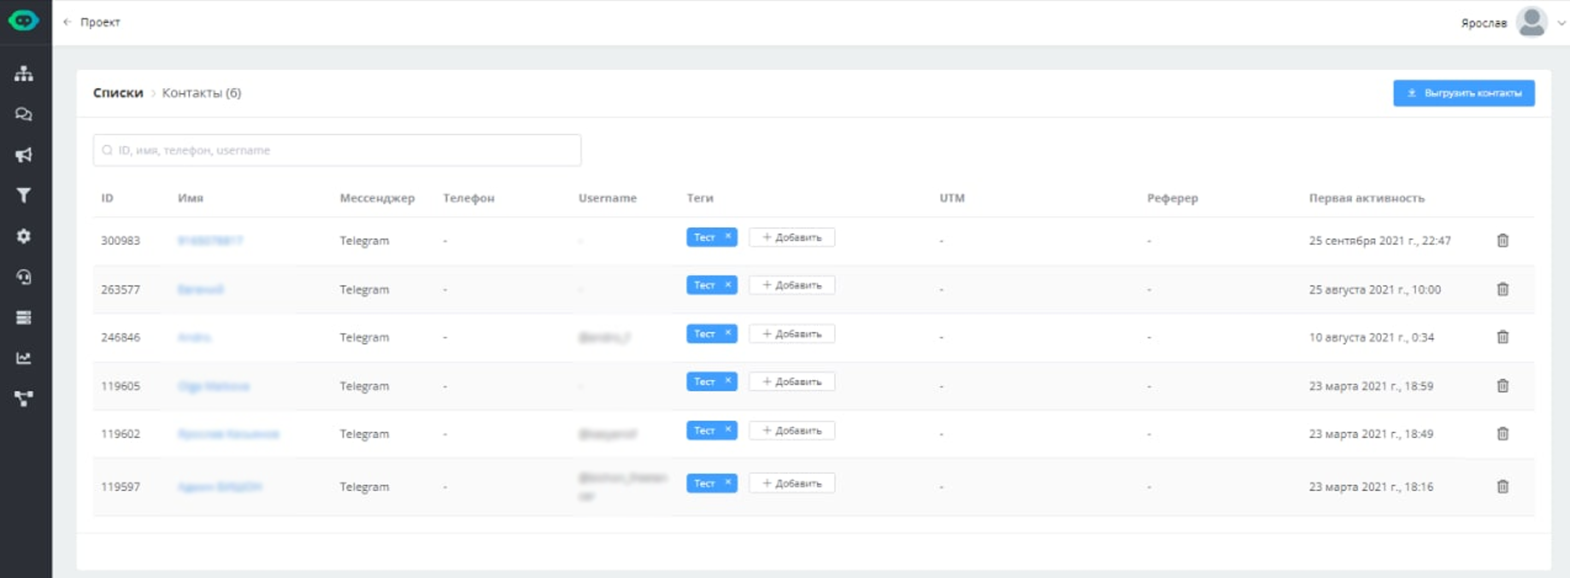The width and height of the screenshot is (1570, 578).
Task: Open the settings gear icon in sidebar
Action: (x=24, y=236)
